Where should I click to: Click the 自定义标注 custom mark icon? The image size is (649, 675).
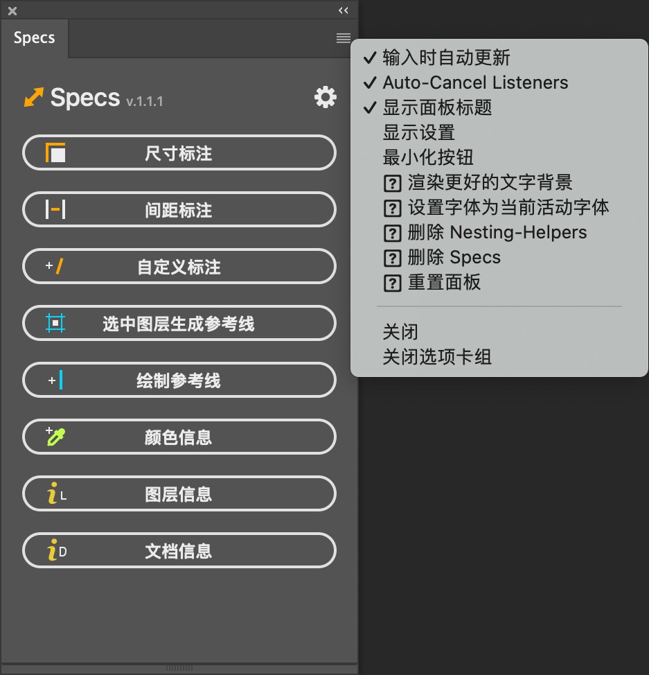click(55, 266)
